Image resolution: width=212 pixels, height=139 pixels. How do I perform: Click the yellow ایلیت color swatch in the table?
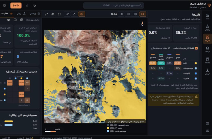tap(196, 63)
